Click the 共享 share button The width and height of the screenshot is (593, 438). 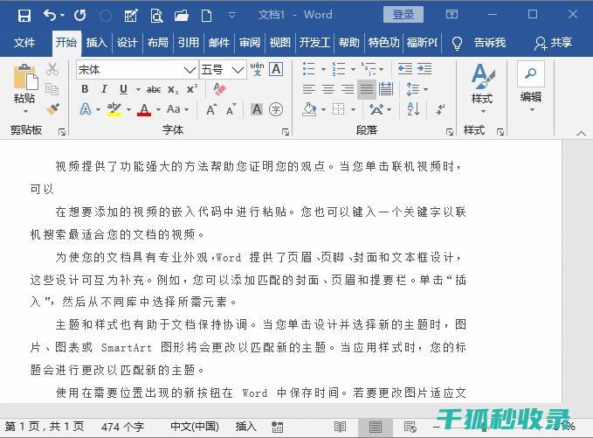553,43
